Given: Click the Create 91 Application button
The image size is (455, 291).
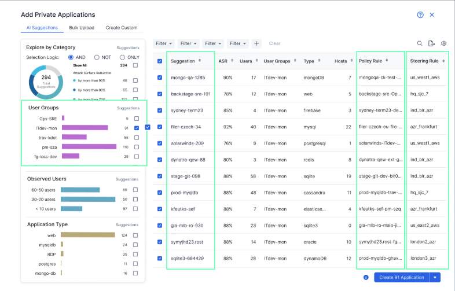Looking at the screenshot, I should [x=401, y=278].
